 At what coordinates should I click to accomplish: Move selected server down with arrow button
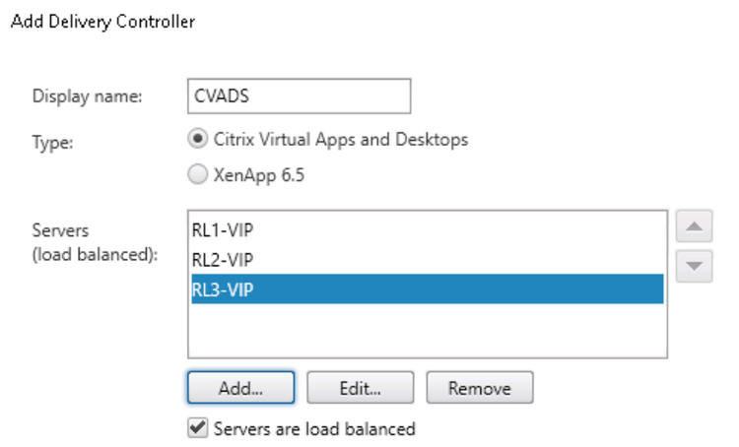(x=694, y=266)
